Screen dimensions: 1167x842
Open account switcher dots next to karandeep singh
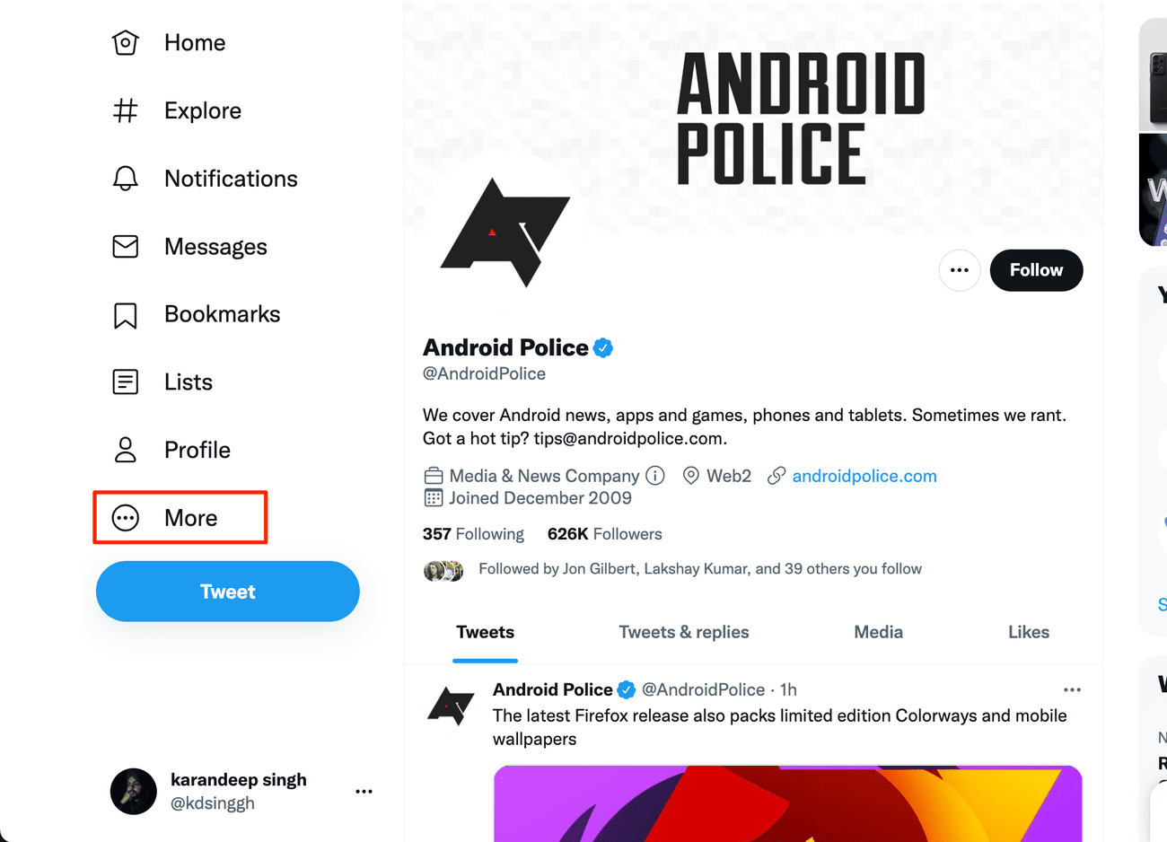(x=364, y=792)
